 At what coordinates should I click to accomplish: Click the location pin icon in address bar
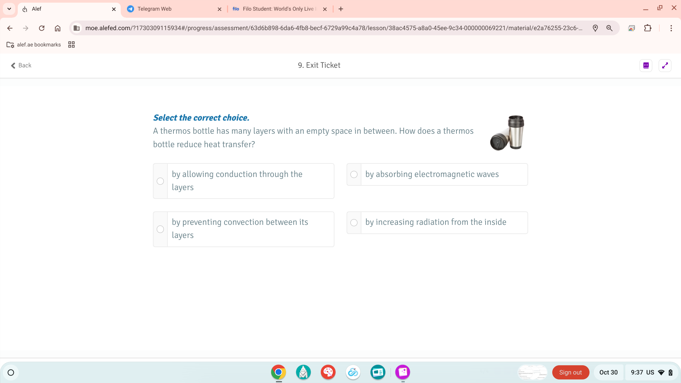pyautogui.click(x=595, y=28)
